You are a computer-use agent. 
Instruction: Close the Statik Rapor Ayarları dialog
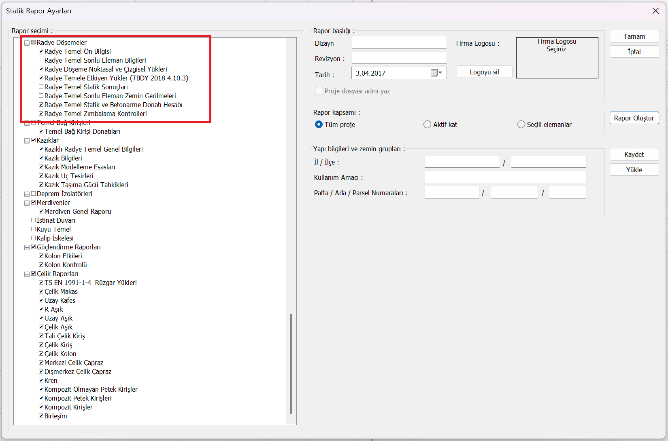[x=655, y=11]
